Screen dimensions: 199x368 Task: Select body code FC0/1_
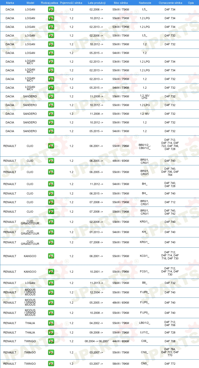tap(145, 272)
